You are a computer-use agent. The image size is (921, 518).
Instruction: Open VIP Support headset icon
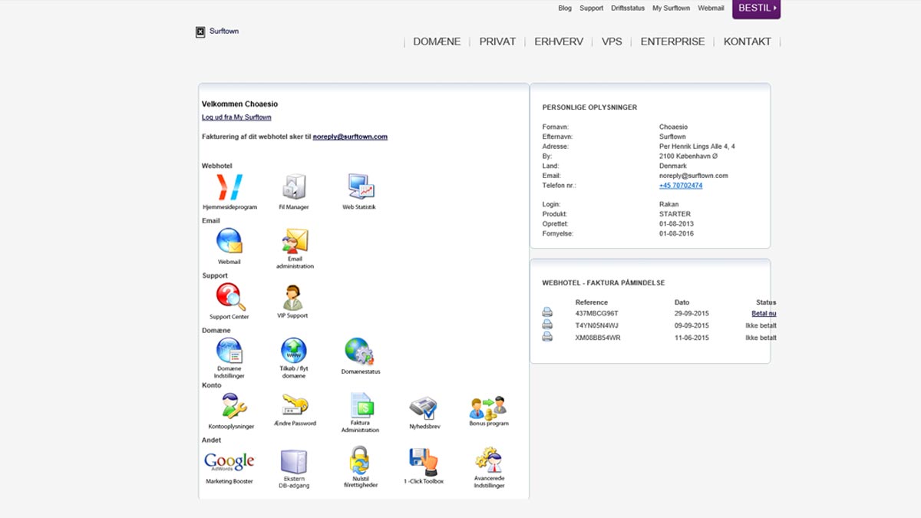292,297
